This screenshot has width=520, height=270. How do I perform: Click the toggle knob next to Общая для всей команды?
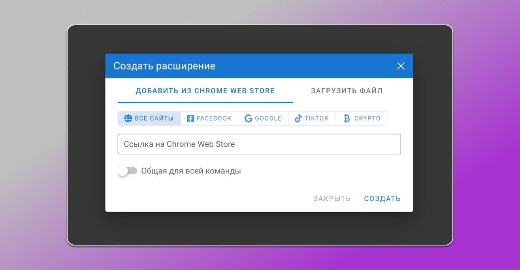tap(123, 170)
